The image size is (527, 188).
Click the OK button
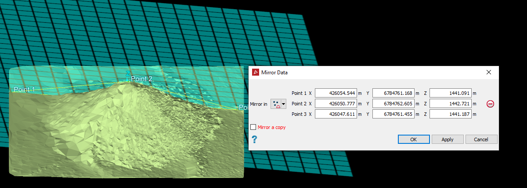point(413,139)
